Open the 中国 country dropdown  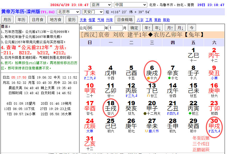pyautogui.click(x=130, y=5)
